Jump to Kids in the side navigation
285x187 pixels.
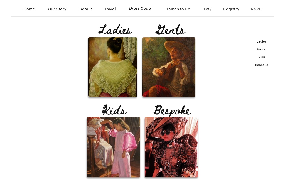pos(261,57)
